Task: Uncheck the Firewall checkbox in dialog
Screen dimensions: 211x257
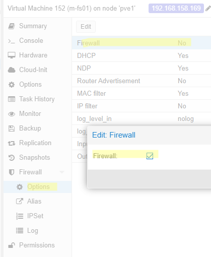Action: (150, 156)
